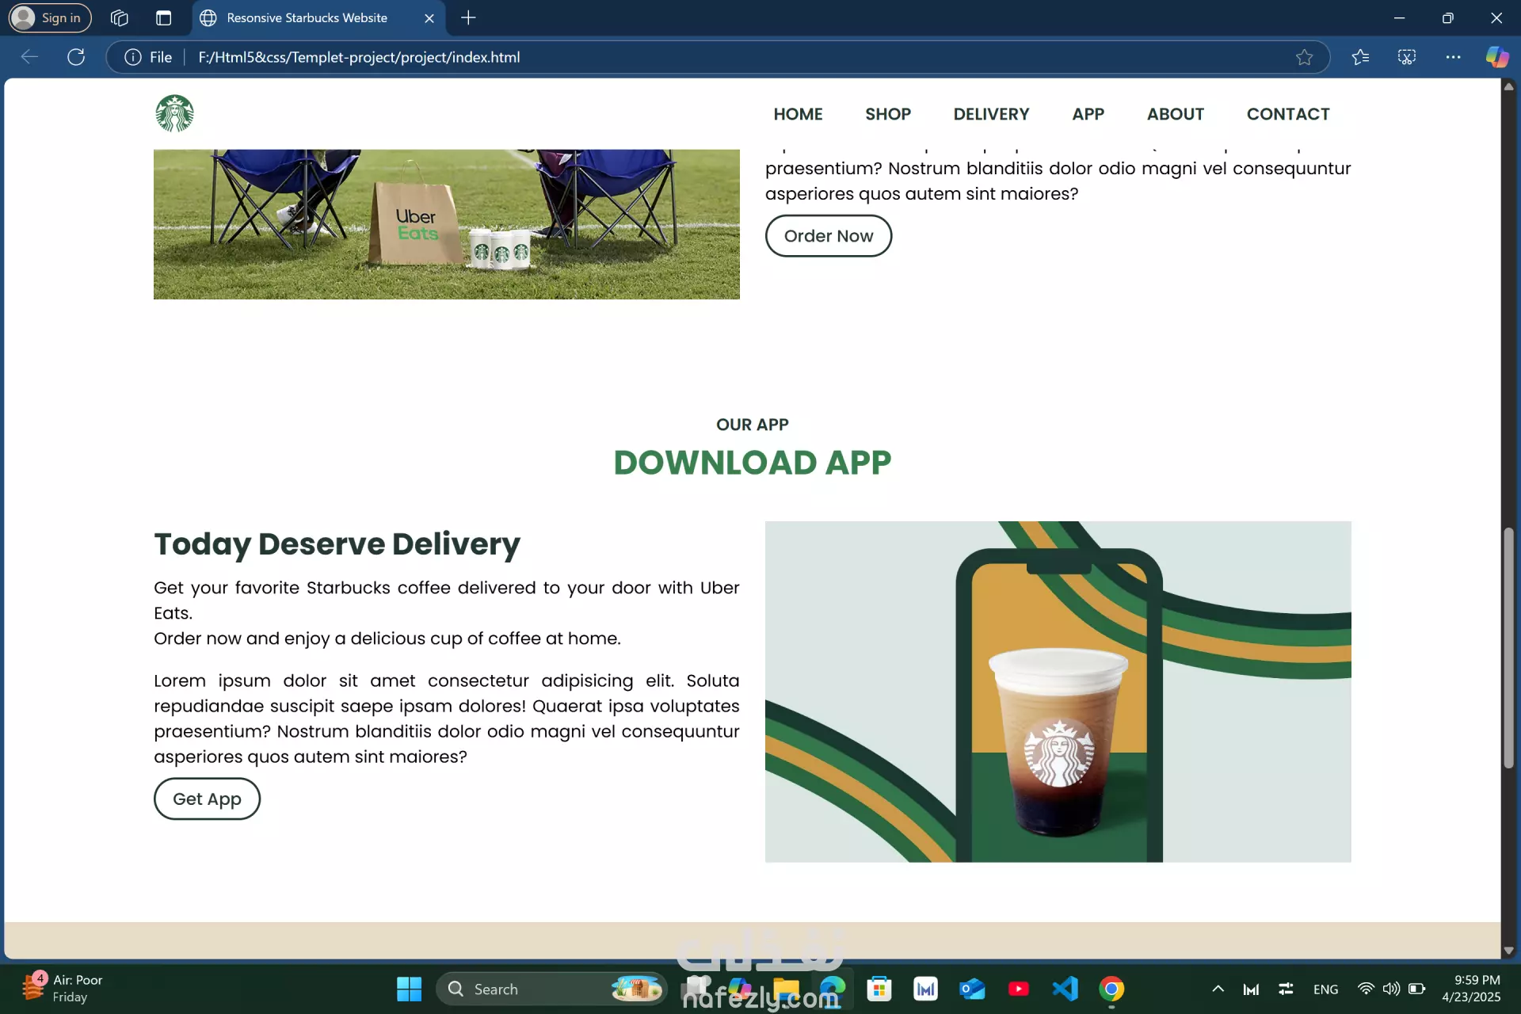Open the blue M app on taskbar

point(925,989)
